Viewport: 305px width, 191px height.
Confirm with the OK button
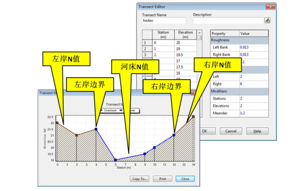tap(207, 131)
